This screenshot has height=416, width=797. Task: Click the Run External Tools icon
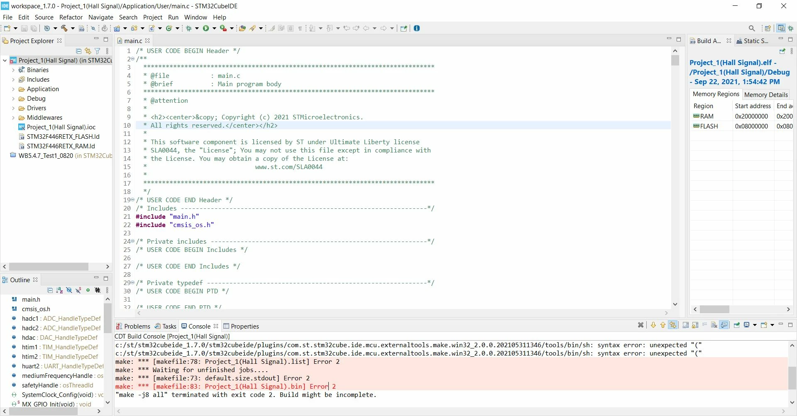tap(223, 28)
